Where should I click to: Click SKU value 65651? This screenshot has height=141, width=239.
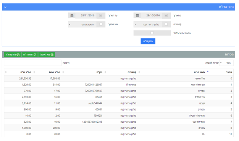pos(99,109)
